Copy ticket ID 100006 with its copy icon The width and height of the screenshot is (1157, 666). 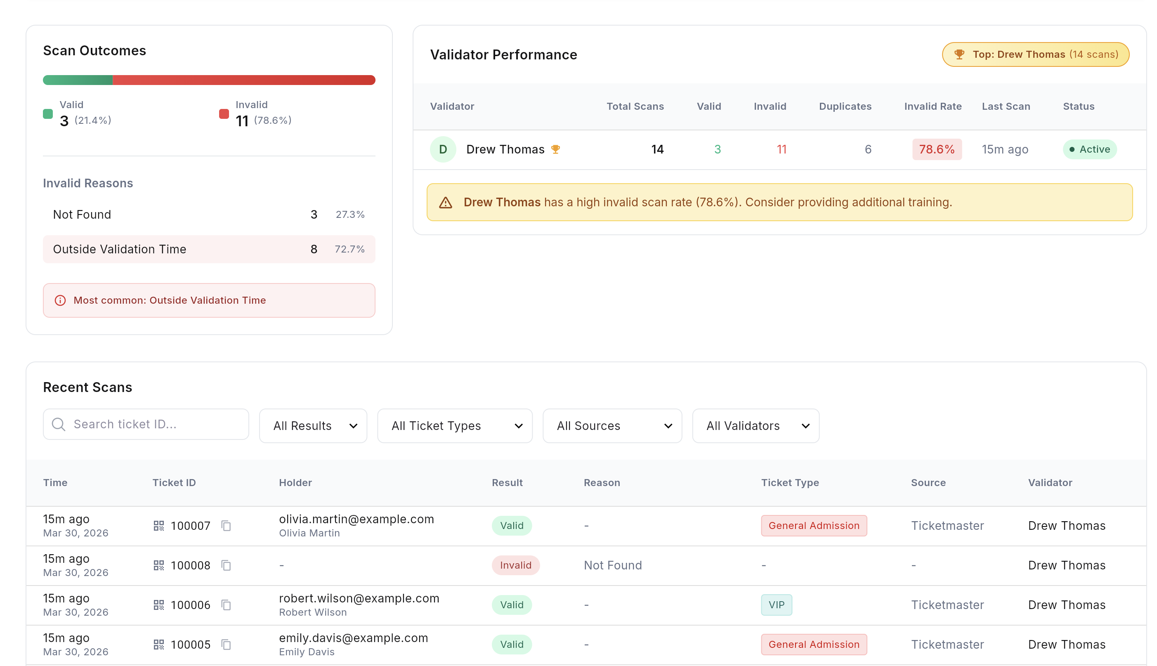(227, 605)
